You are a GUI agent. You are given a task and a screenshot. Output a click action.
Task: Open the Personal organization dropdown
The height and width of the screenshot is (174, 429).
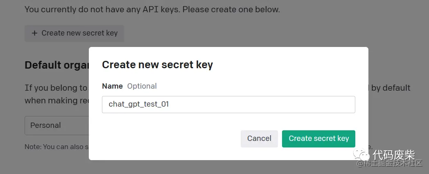pyautogui.click(x=57, y=125)
